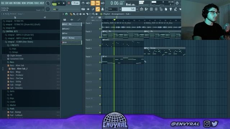Open the Line snap dropdown
This screenshot has width=230, height=129.
[113, 9]
